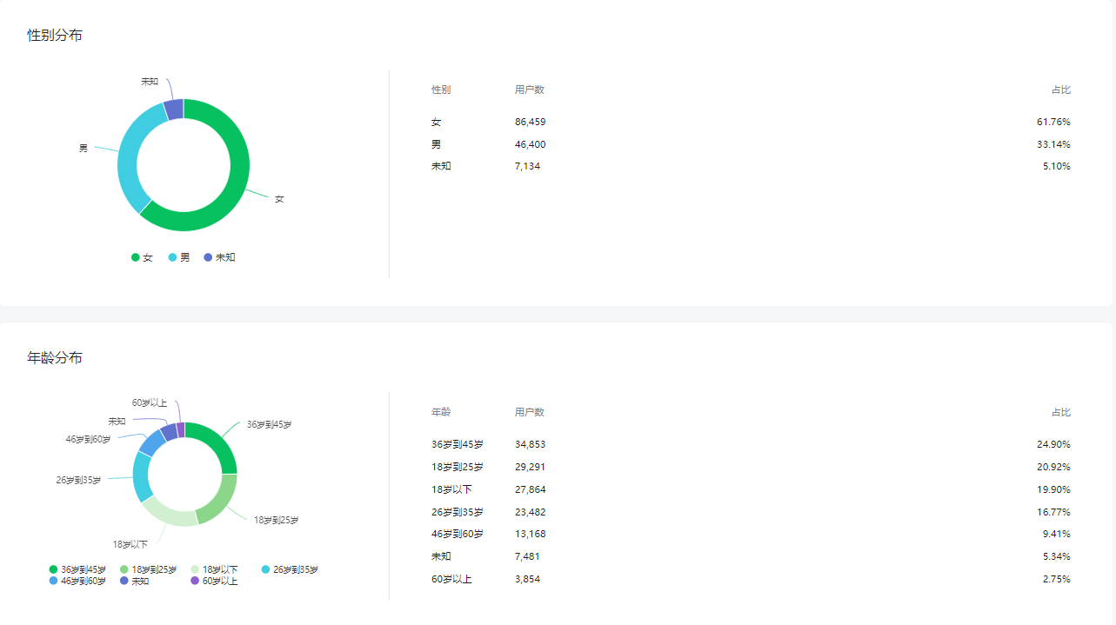Click the 46,400 user count cell

(x=531, y=144)
